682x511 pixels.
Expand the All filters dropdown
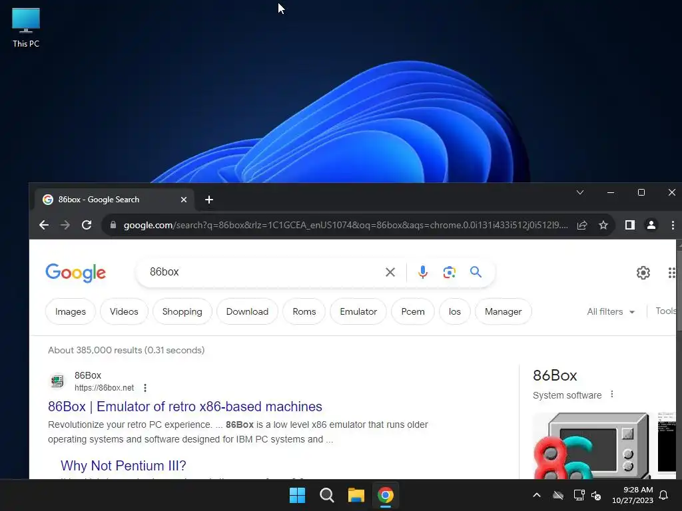pyautogui.click(x=611, y=311)
